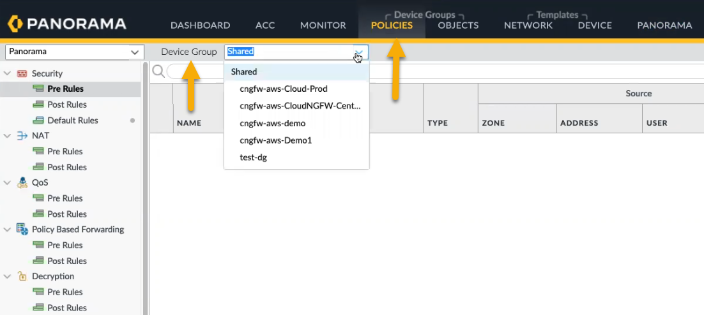
Task: Click the left tree vertical scrollbar
Action: click(x=145, y=188)
